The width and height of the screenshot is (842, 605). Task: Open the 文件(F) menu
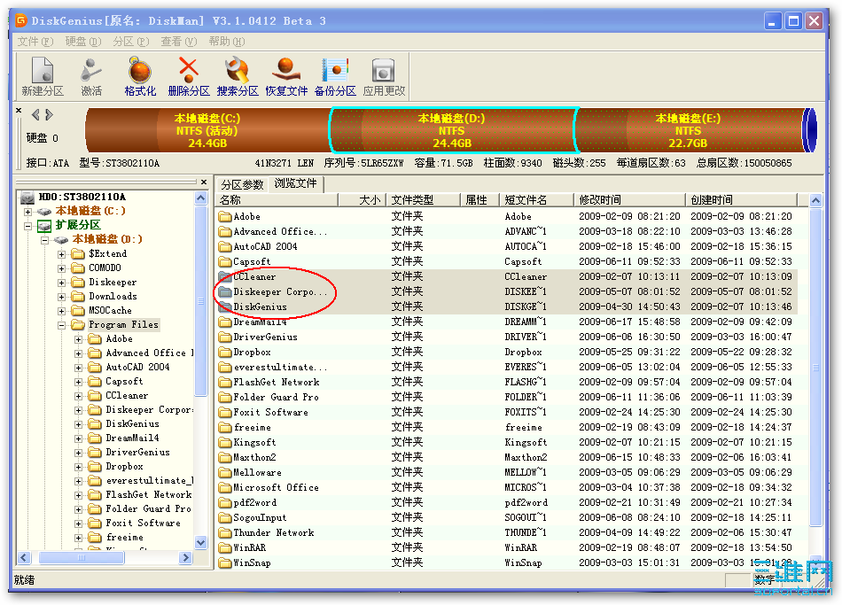click(x=35, y=42)
